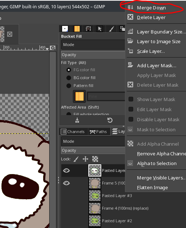This screenshot has height=228, width=186.
Task: Select Flatten Image from the menu
Action: [x=155, y=188]
